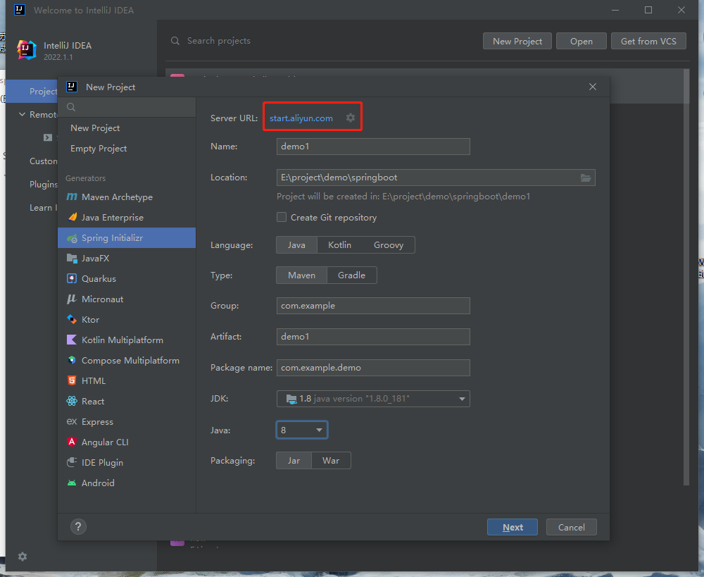Click the Artifact input field
The image size is (704, 577).
click(x=373, y=337)
